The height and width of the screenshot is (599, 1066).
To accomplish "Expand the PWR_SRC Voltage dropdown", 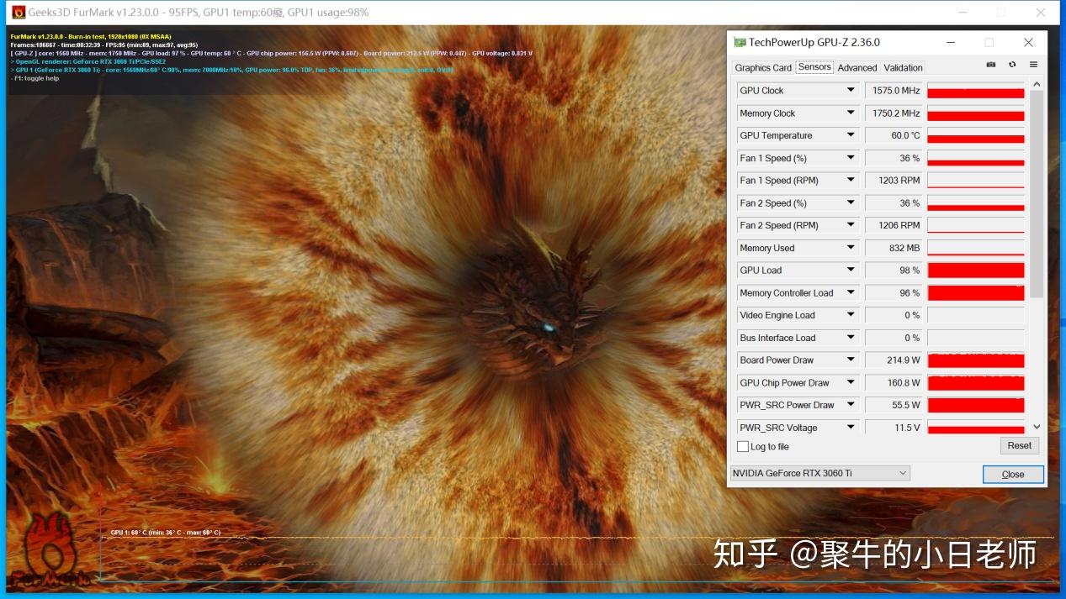I will coord(851,428).
